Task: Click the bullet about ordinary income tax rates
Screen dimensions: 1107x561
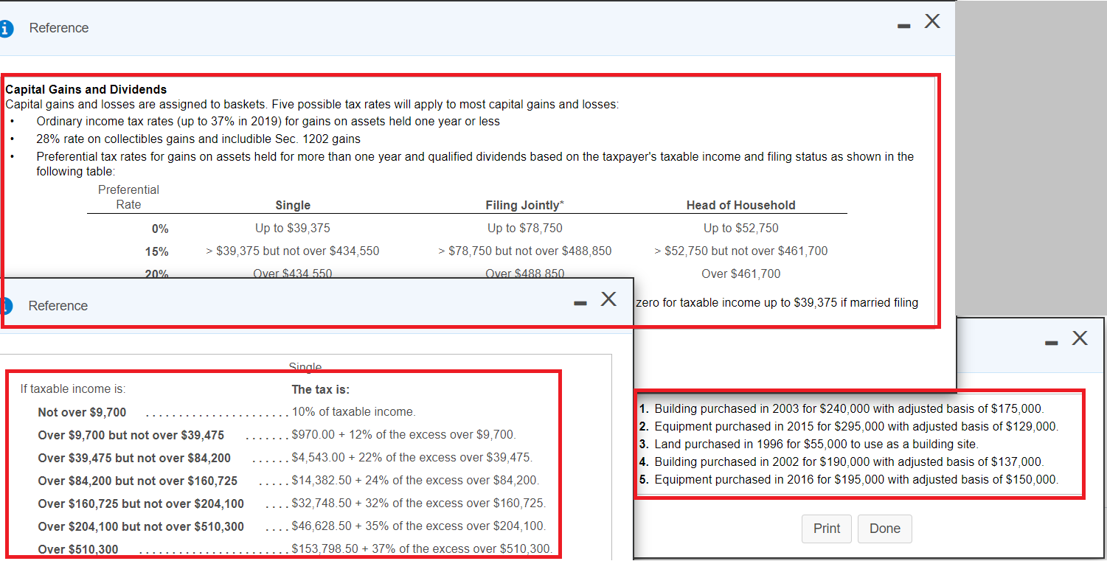Action: [x=268, y=121]
